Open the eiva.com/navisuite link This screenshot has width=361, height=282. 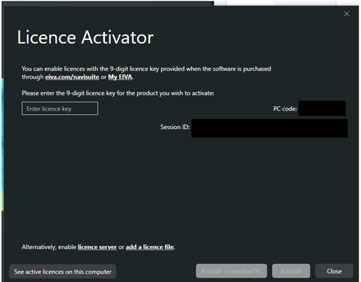tap(72, 77)
